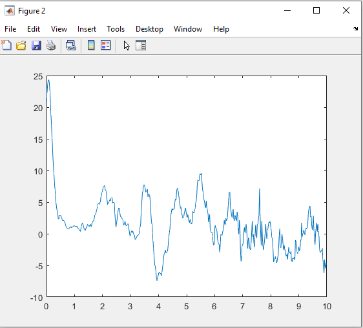Open the Window menu

pyautogui.click(x=188, y=29)
